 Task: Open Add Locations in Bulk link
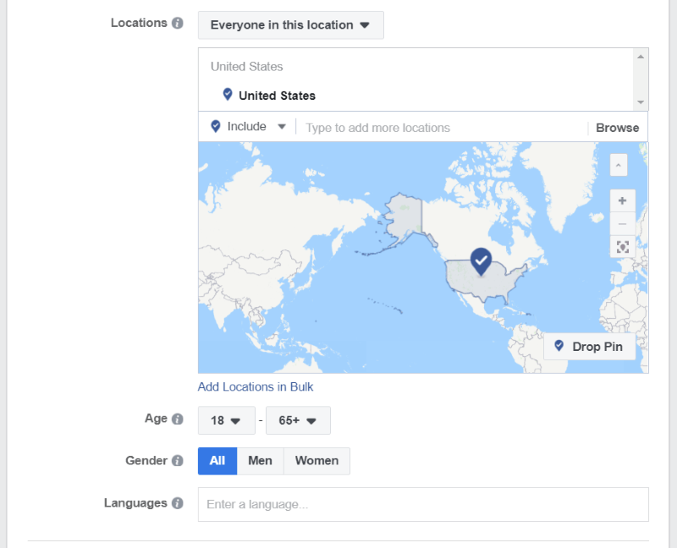pyautogui.click(x=256, y=386)
